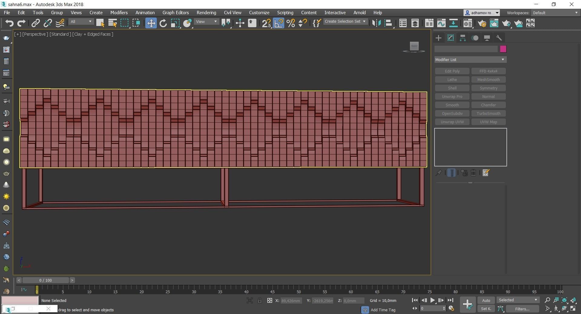The height and width of the screenshot is (314, 581).
Task: Open the selection filter All dropdown
Action: 81,22
